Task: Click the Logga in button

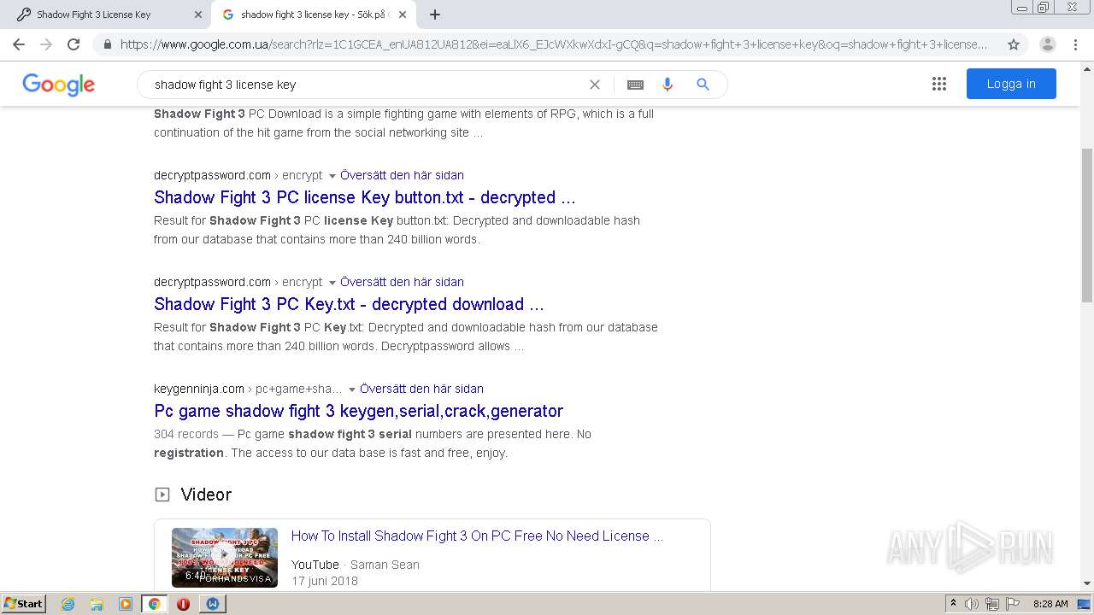Action: pyautogui.click(x=1011, y=84)
